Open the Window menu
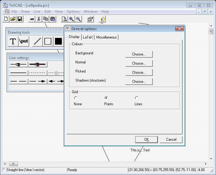 point(91,12)
